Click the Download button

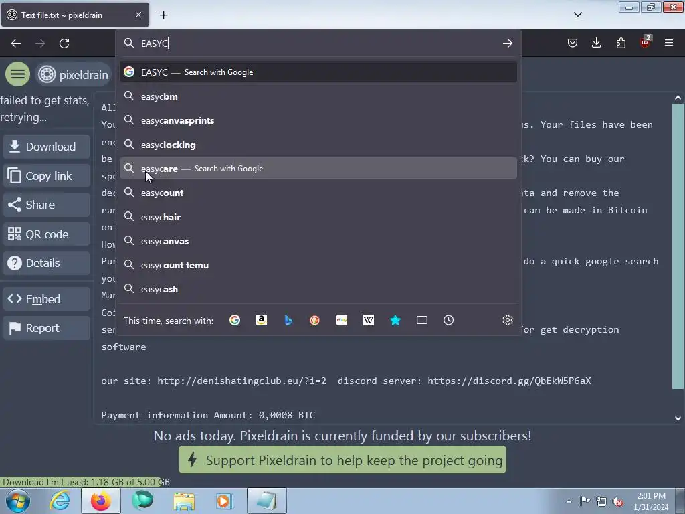click(x=47, y=147)
